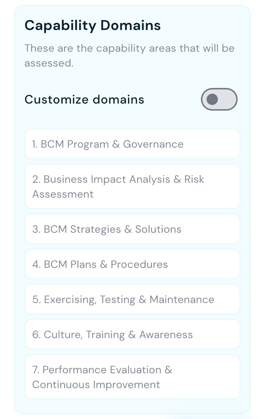Select Culture, Training & Awareness domain

click(x=132, y=335)
